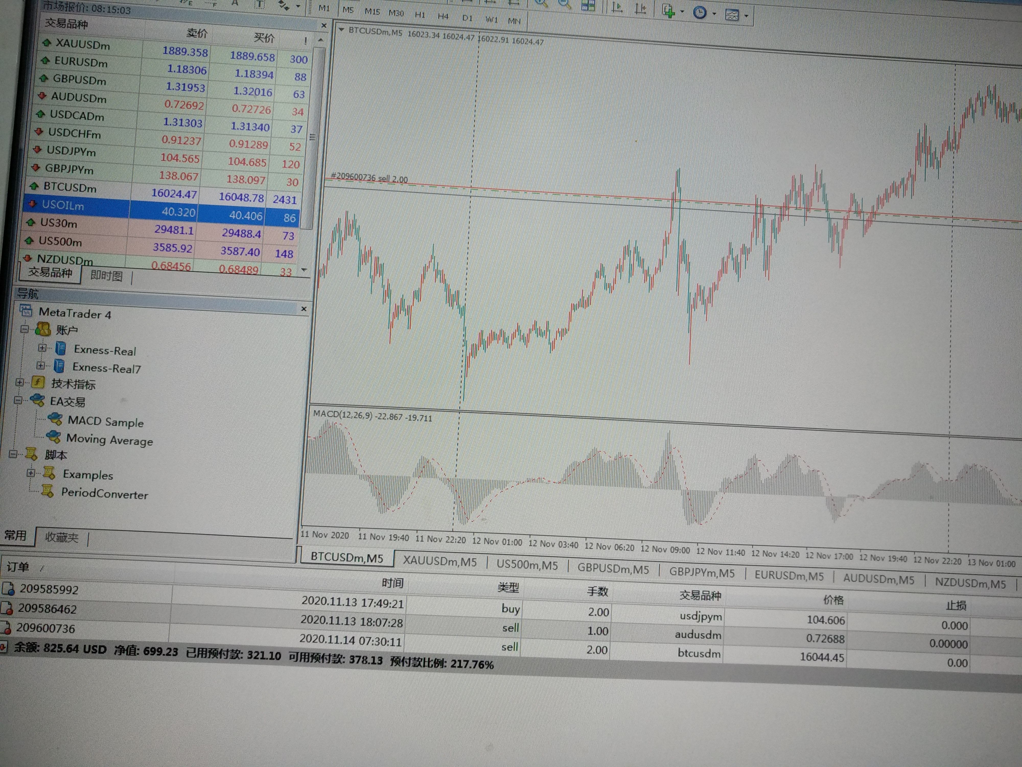Open the chart Templates icon
The image size is (1022, 767).
click(732, 15)
